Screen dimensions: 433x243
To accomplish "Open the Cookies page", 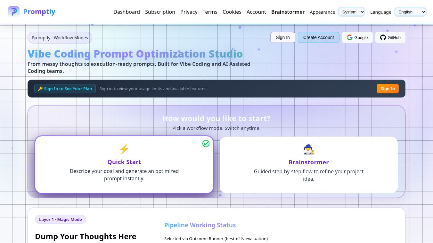I will click(232, 12).
